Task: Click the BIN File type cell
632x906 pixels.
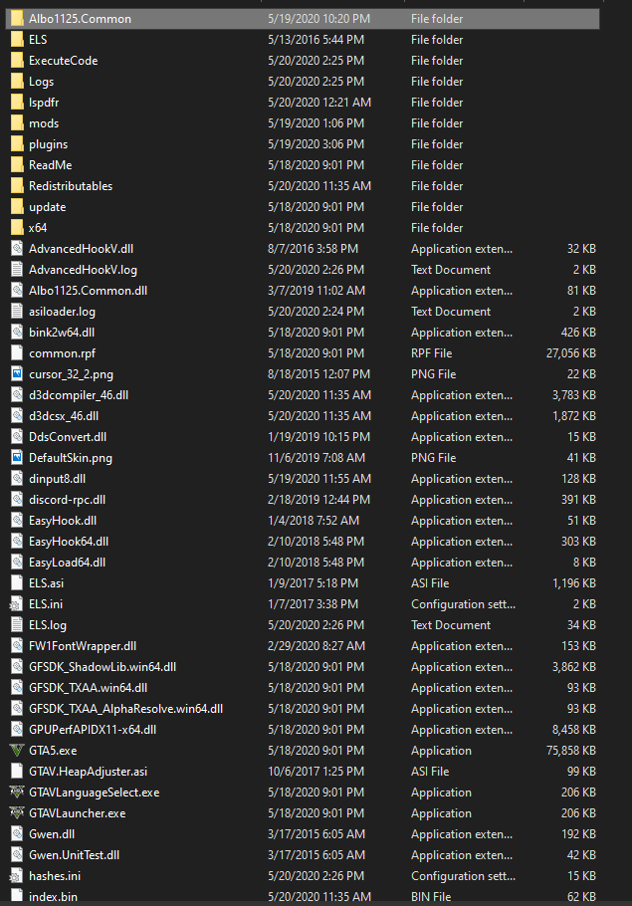Action: click(x=431, y=897)
